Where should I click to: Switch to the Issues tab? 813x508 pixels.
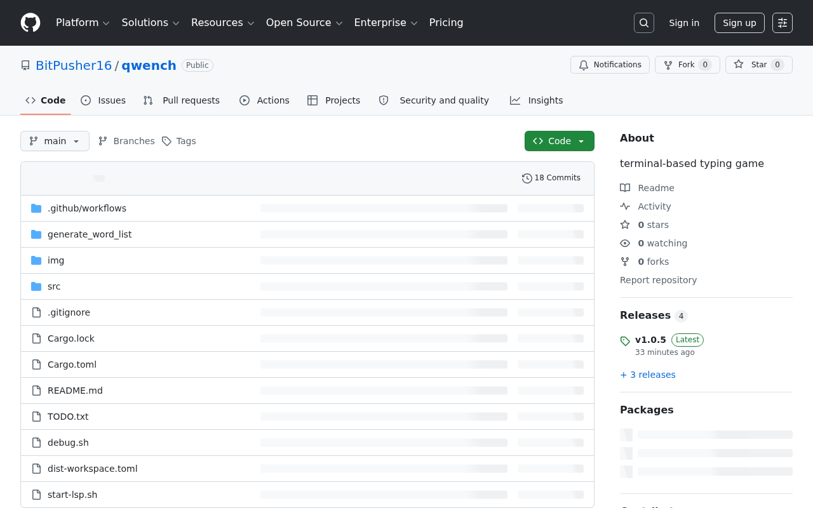tap(104, 100)
